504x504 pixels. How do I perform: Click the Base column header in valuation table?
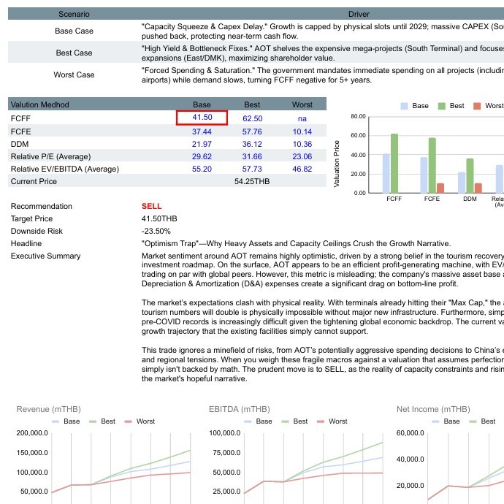[202, 104]
